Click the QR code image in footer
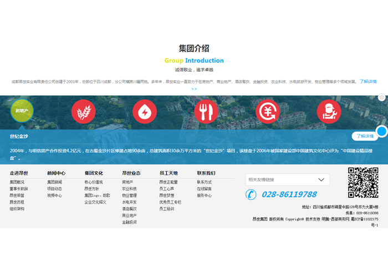The width and height of the screenshot is (388, 266). [x=363, y=183]
